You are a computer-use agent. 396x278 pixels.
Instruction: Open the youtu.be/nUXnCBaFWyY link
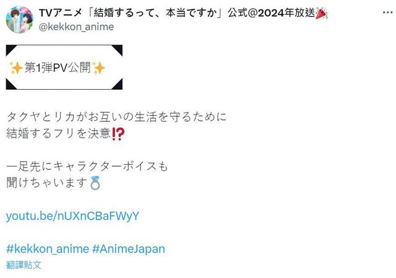[x=72, y=216]
